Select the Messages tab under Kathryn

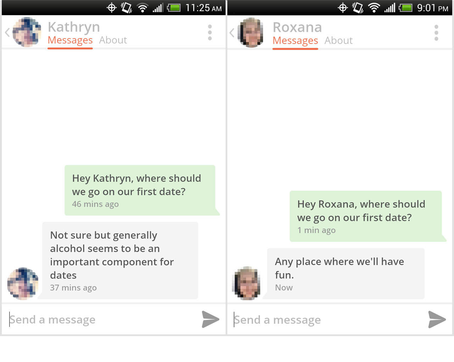point(70,40)
